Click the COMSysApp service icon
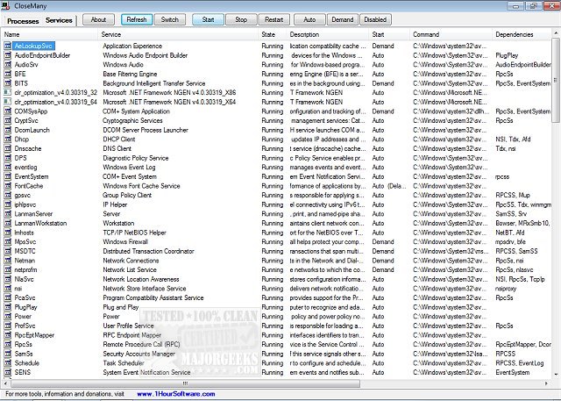This screenshot has width=561, height=401. point(8,111)
